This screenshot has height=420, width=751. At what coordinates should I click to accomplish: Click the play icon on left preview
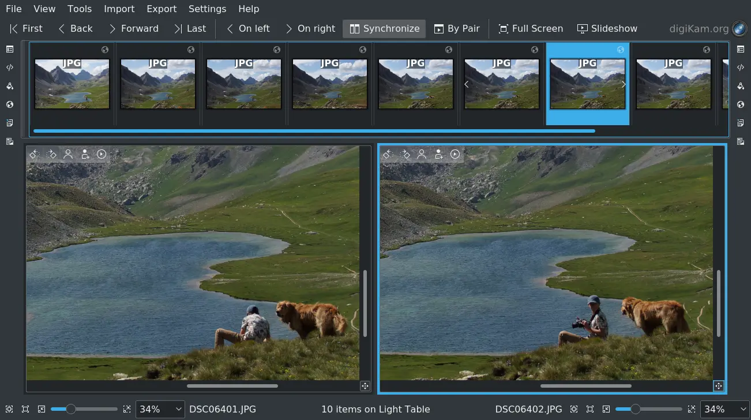pyautogui.click(x=102, y=154)
